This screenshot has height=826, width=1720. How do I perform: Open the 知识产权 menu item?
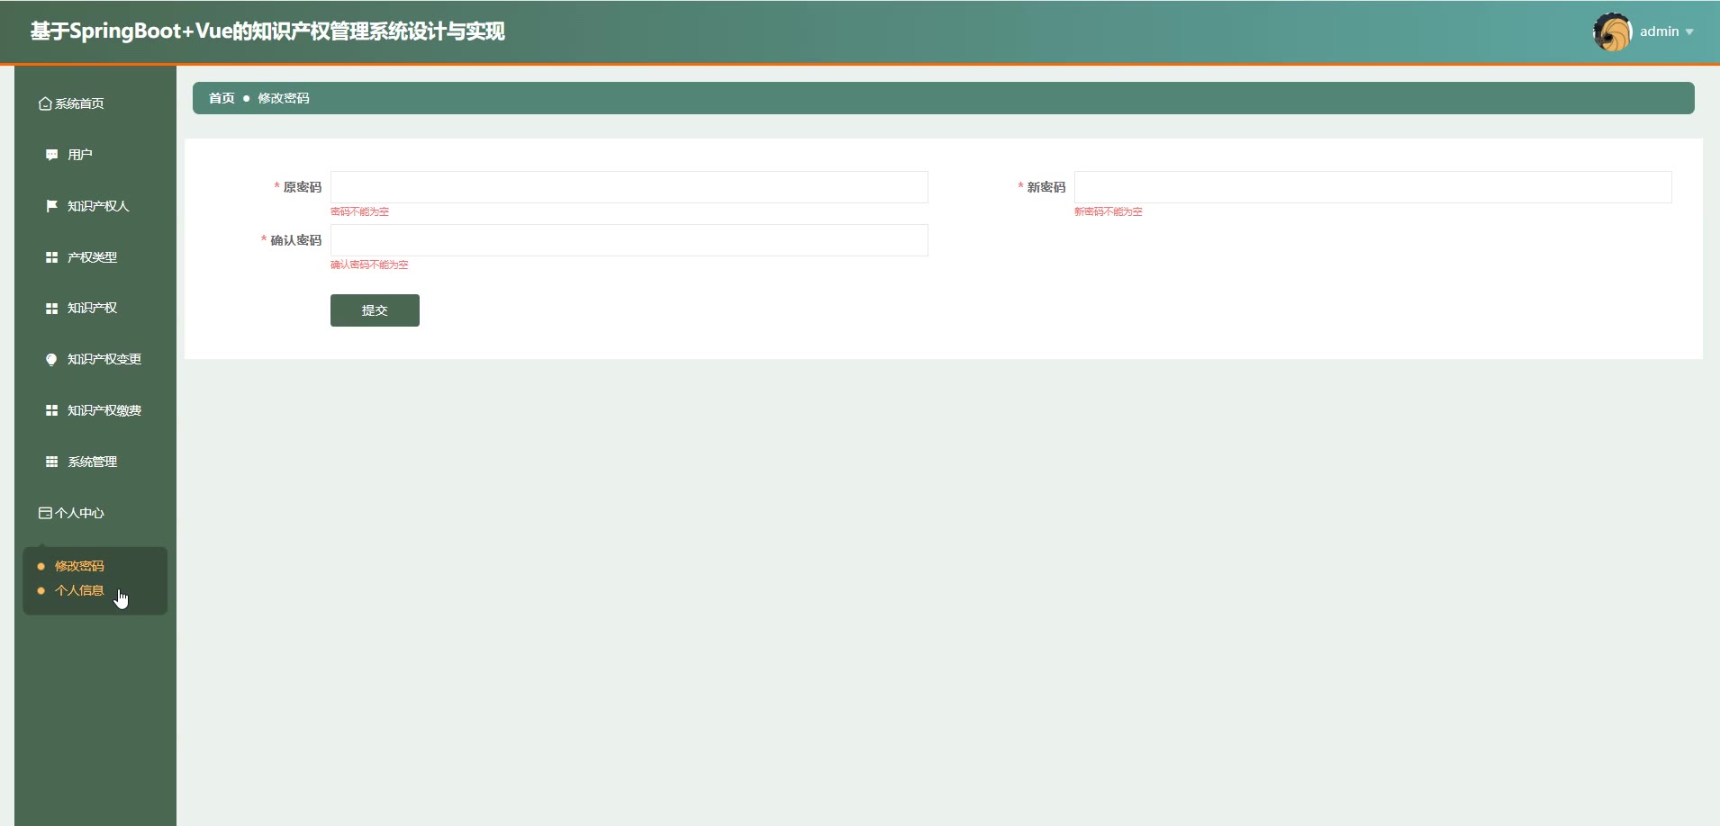pyautogui.click(x=95, y=308)
